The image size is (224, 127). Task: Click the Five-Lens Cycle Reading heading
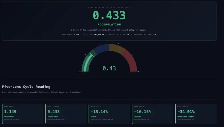26,87
